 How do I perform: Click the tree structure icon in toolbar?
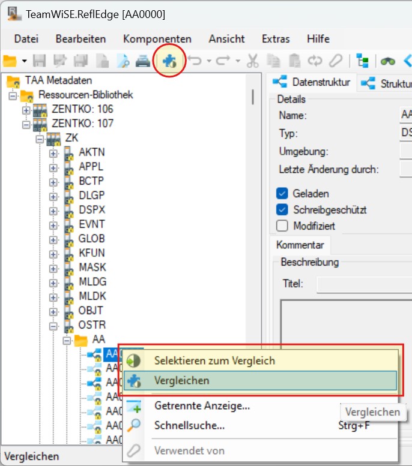tap(362, 61)
